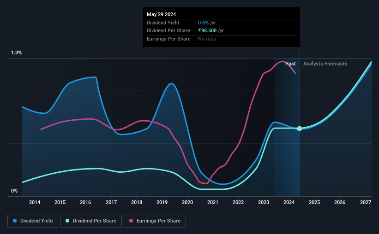Click the tooltip Dividend Yield row label

[x=163, y=23]
